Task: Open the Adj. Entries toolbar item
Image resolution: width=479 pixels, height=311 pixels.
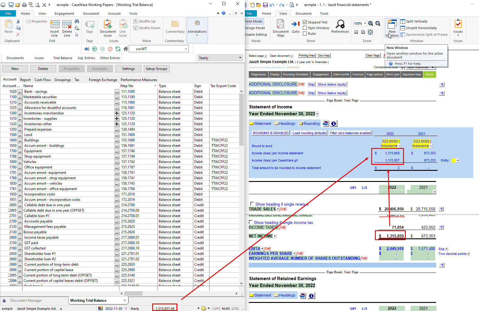Action: [x=86, y=58]
